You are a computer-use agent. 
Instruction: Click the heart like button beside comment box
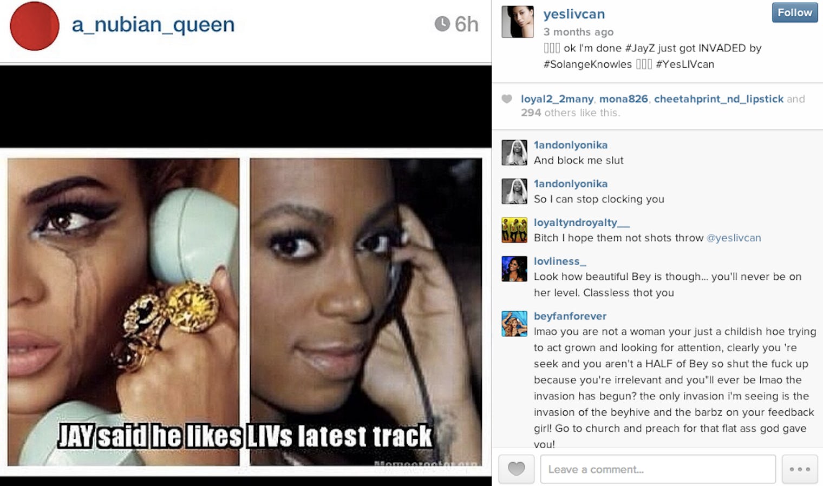[x=516, y=469]
